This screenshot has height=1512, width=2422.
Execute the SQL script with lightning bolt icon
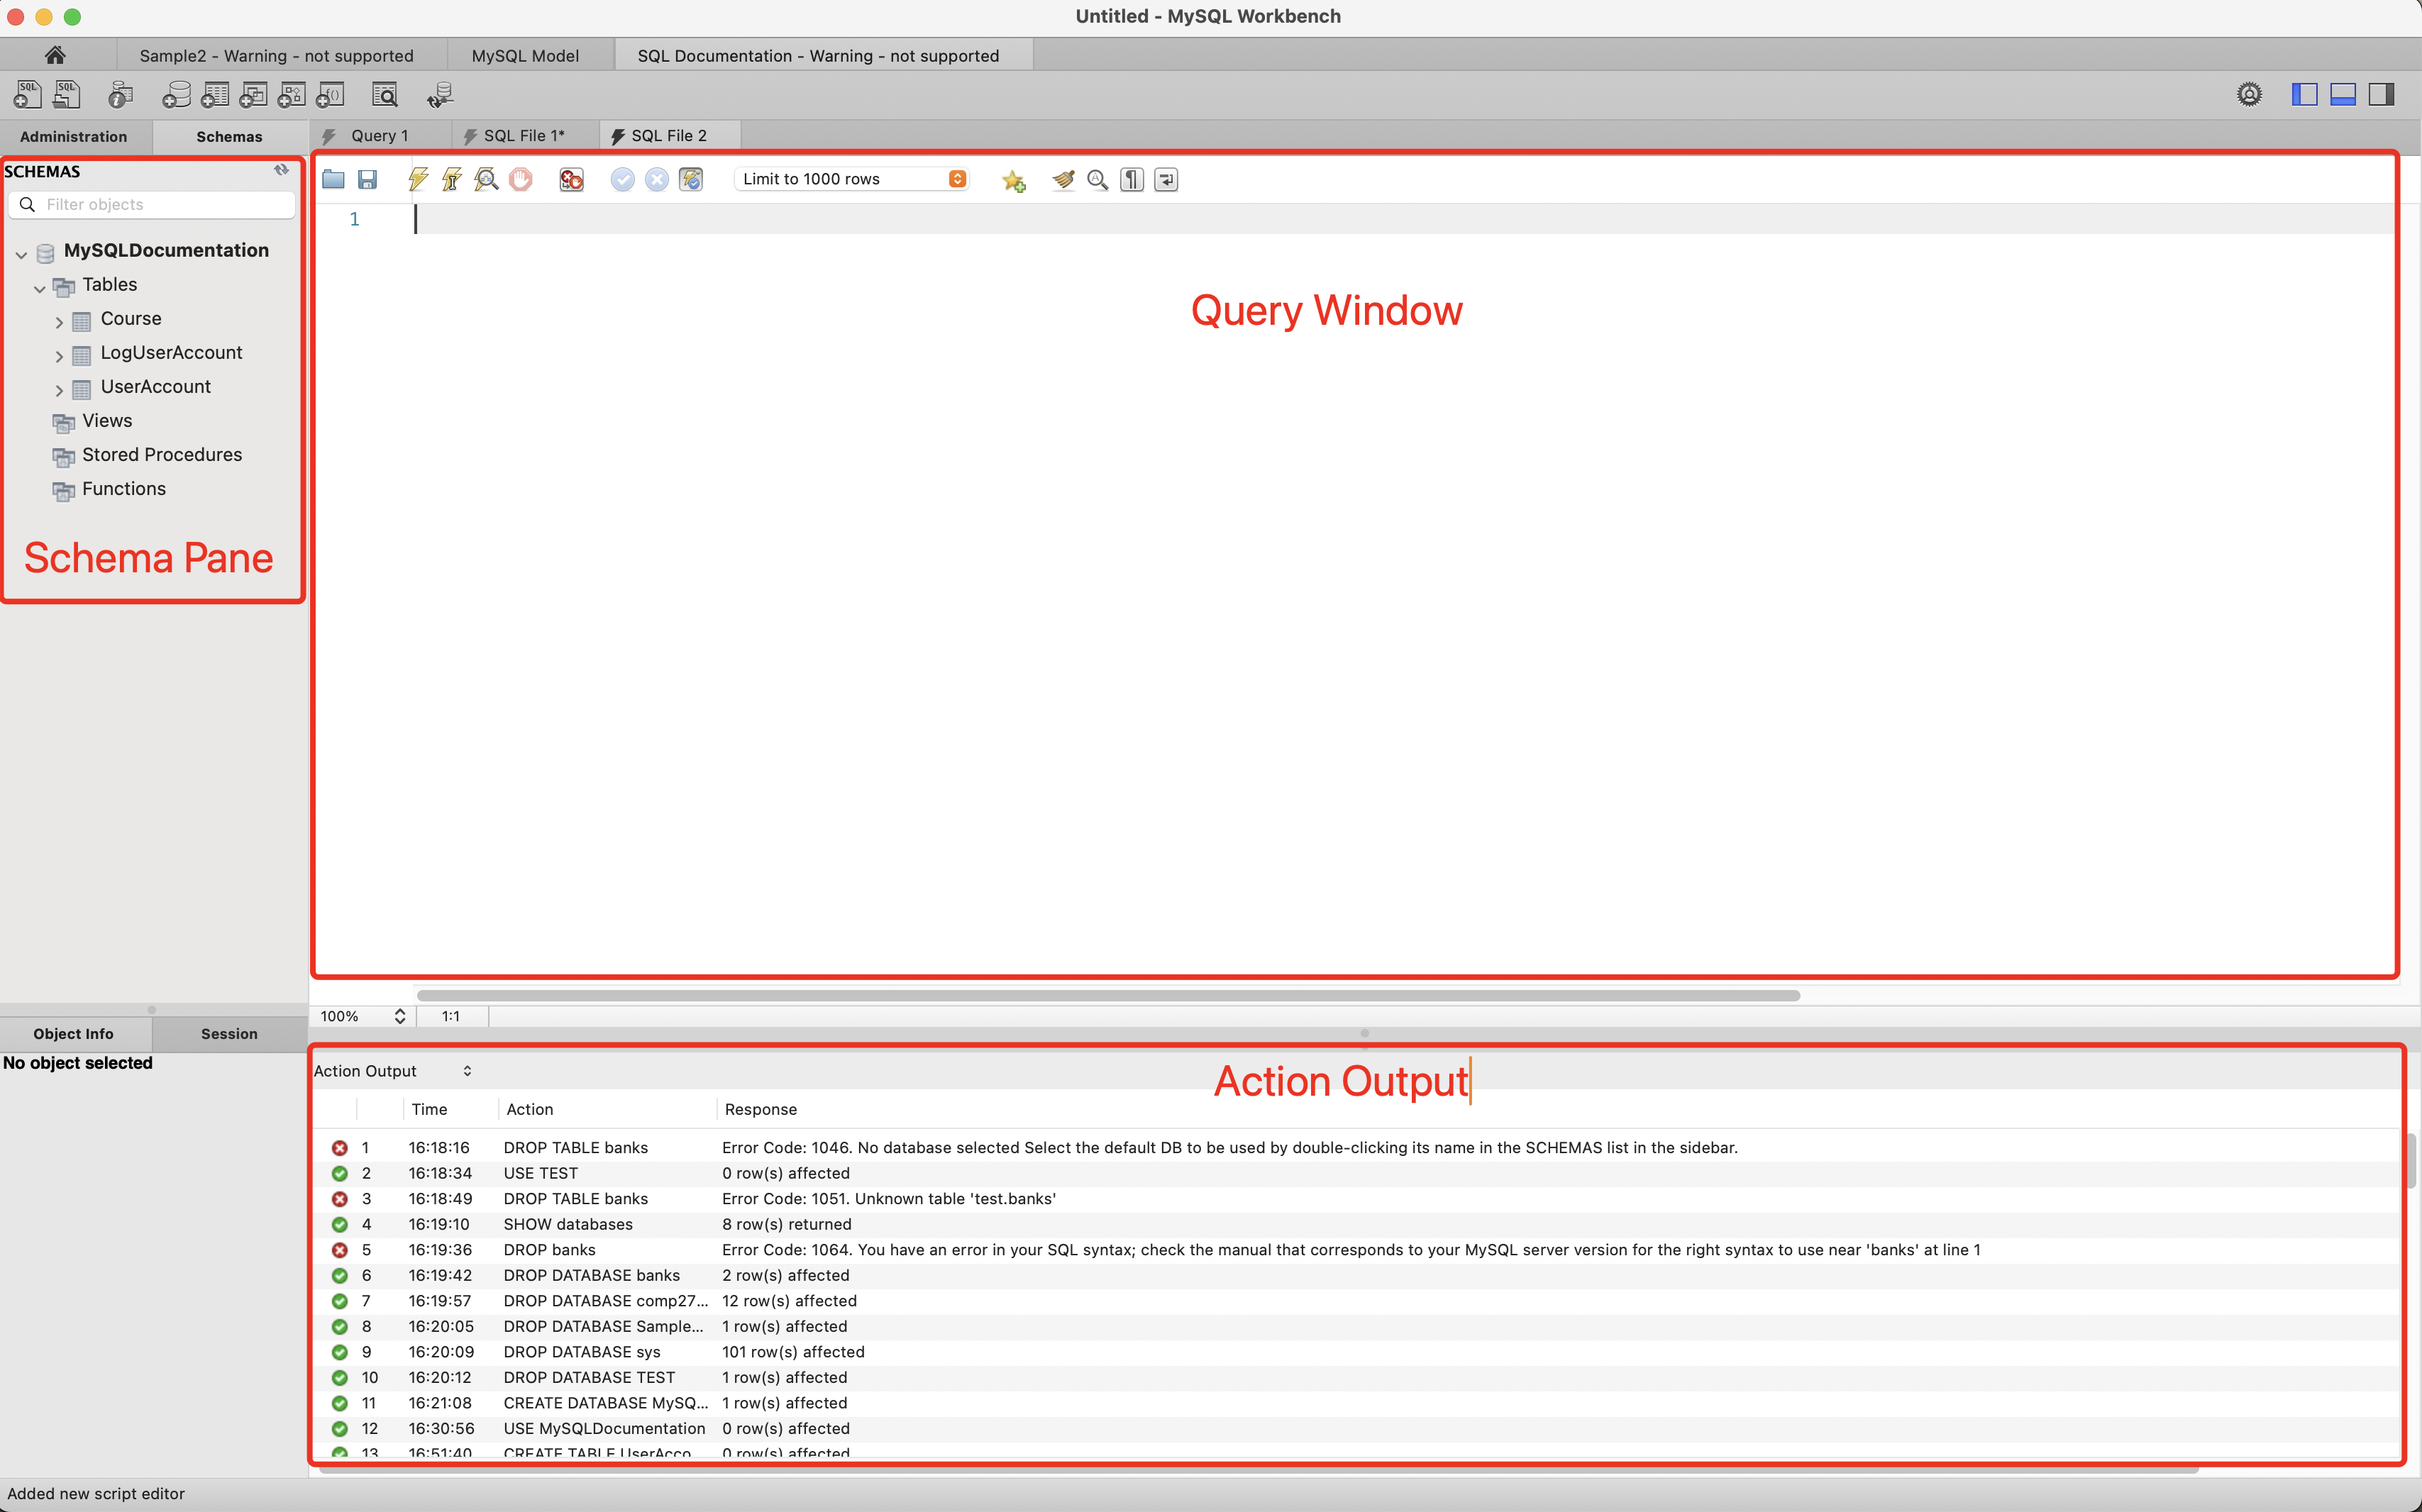(418, 179)
